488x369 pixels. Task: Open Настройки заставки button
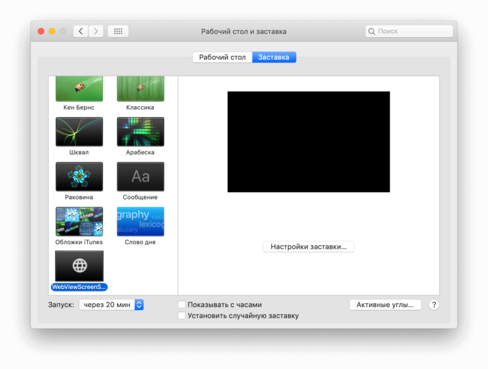pyautogui.click(x=308, y=247)
